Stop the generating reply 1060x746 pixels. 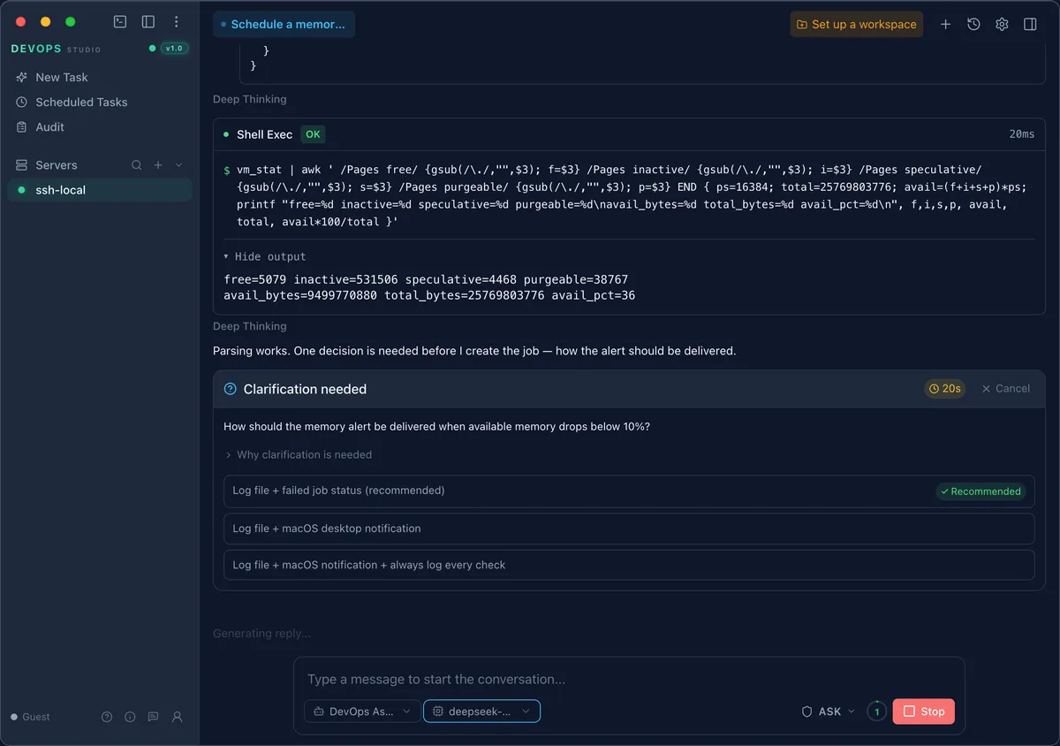[924, 712]
